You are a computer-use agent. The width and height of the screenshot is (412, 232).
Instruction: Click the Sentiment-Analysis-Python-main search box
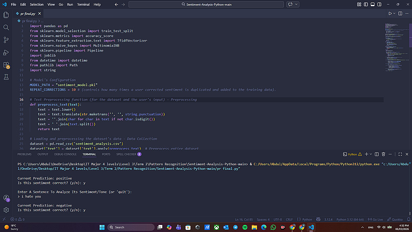click(206, 5)
